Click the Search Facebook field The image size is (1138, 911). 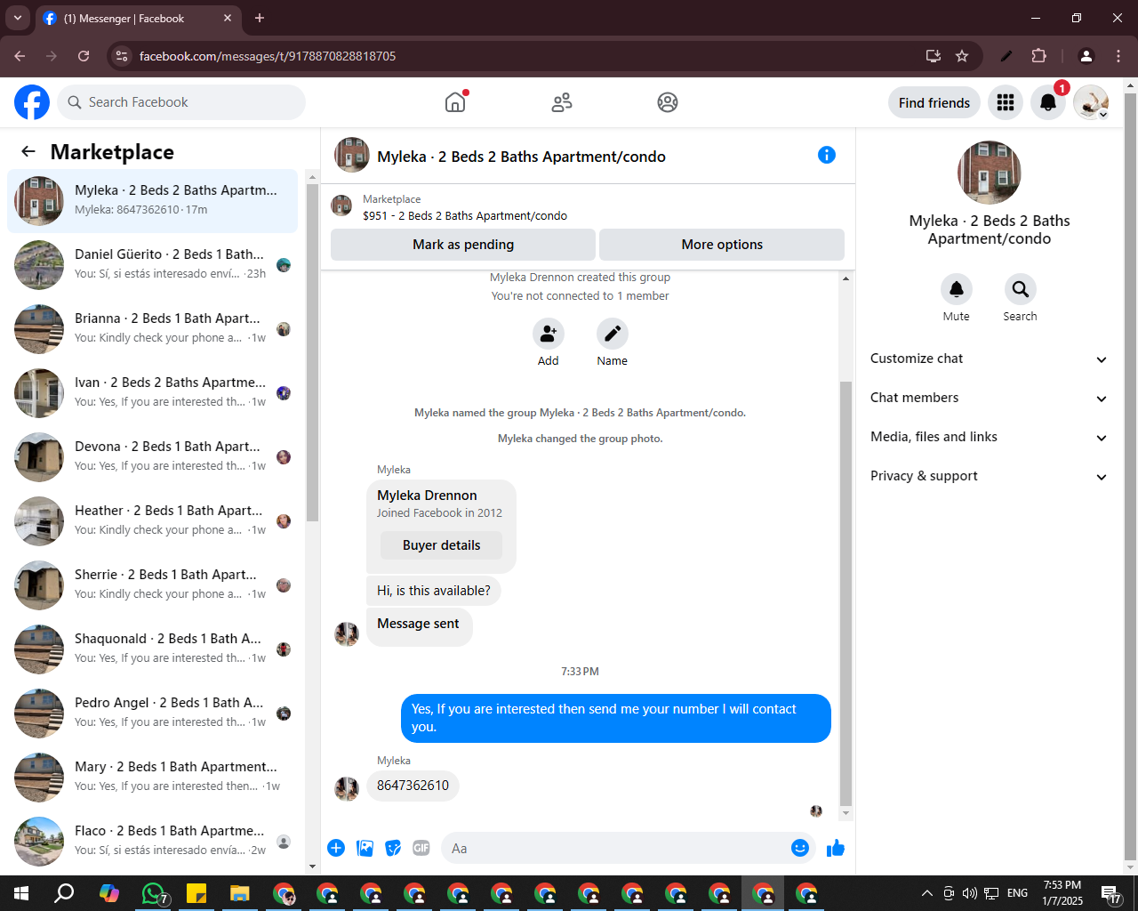181,102
